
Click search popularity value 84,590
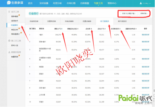pyautogui.click(x=58, y=42)
